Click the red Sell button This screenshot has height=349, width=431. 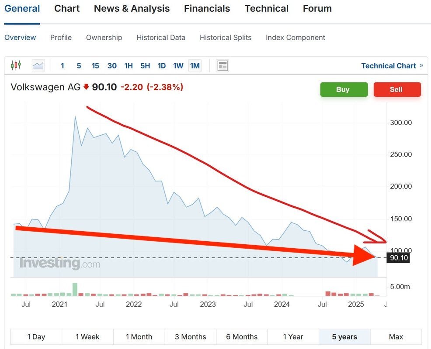tap(397, 89)
